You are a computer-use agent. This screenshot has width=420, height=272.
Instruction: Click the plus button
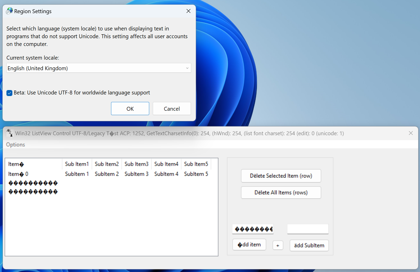point(278,245)
